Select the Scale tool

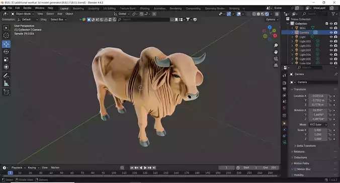[x=6, y=59]
